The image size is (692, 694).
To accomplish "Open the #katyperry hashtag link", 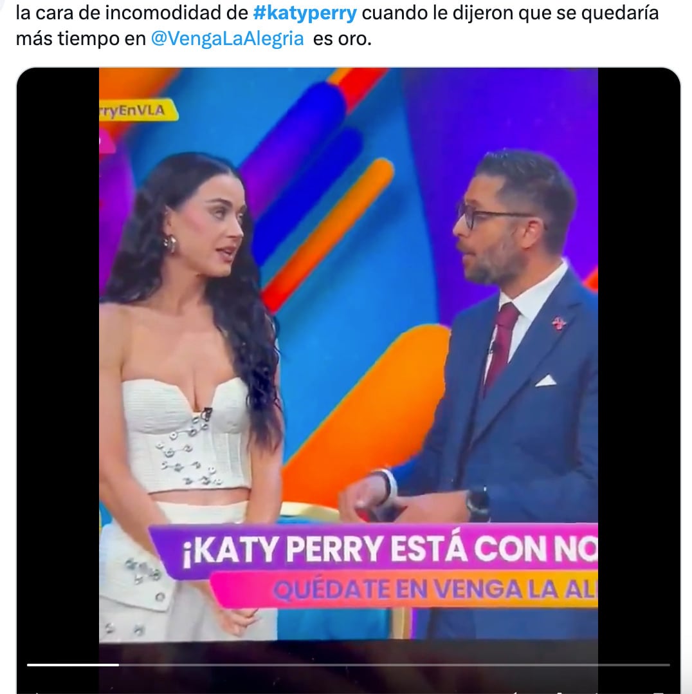I will coord(305,14).
